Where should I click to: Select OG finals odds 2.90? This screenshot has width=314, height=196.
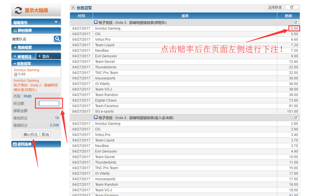[x=295, y=129]
